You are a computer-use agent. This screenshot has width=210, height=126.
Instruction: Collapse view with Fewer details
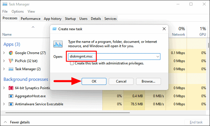(17, 122)
